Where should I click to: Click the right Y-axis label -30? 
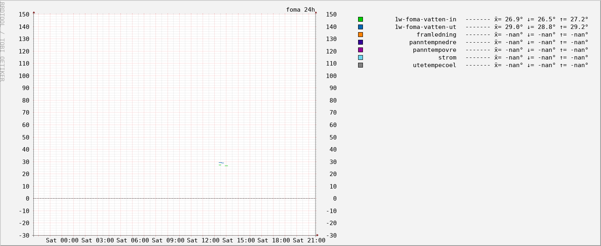tap(331, 236)
